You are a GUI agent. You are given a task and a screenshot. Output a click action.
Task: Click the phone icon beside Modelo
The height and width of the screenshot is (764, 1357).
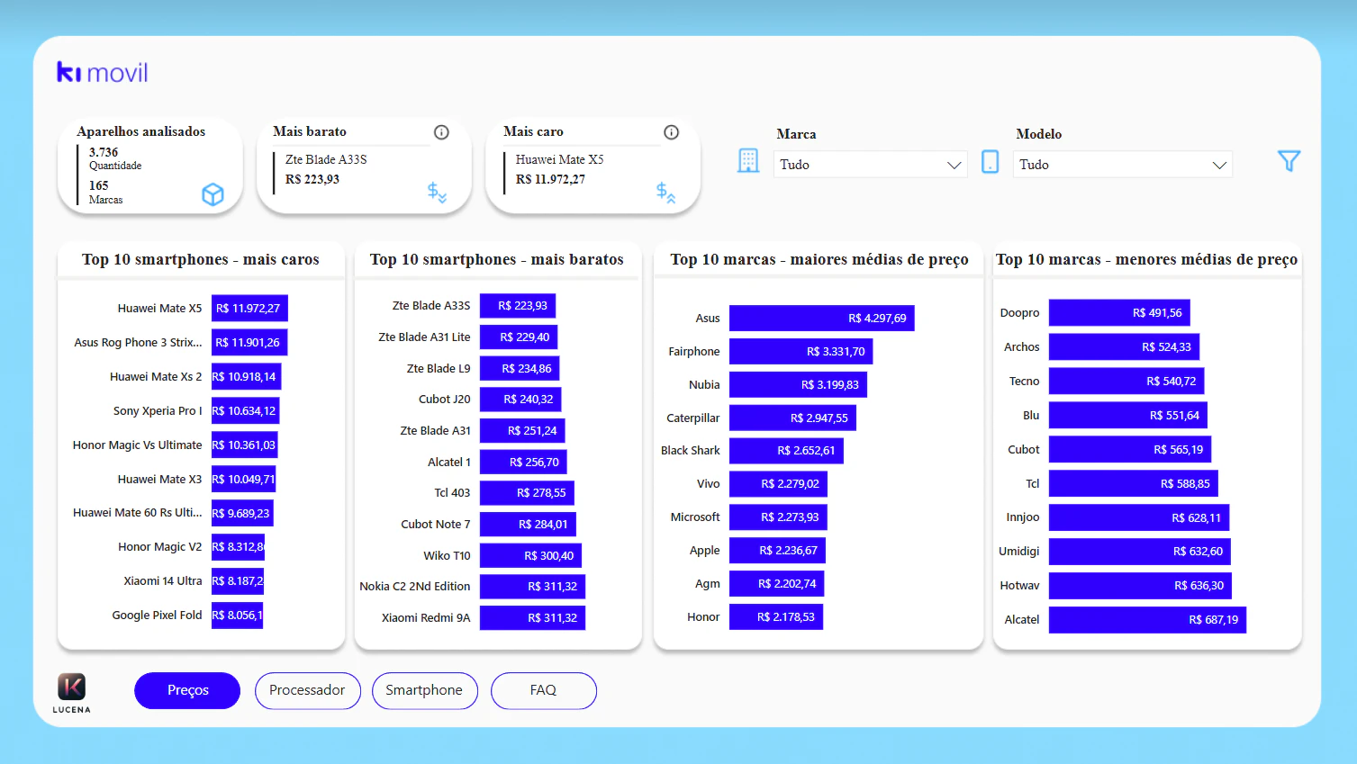point(990,161)
